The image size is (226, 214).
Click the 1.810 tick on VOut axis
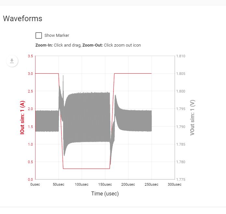pos(180,56)
